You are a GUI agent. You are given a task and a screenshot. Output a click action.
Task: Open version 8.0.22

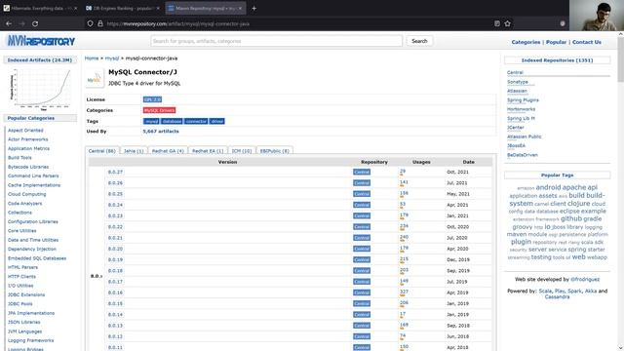[x=115, y=227]
